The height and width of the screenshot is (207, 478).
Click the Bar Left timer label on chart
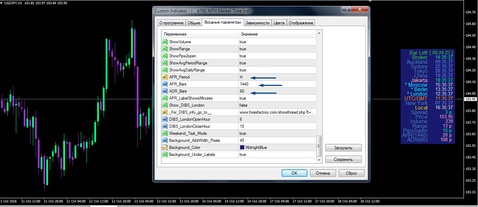(418, 53)
